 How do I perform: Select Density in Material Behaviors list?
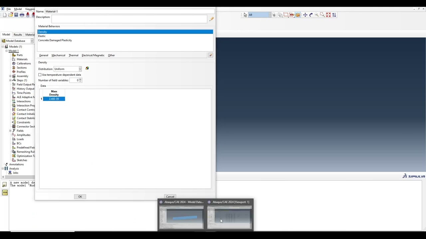click(x=125, y=32)
